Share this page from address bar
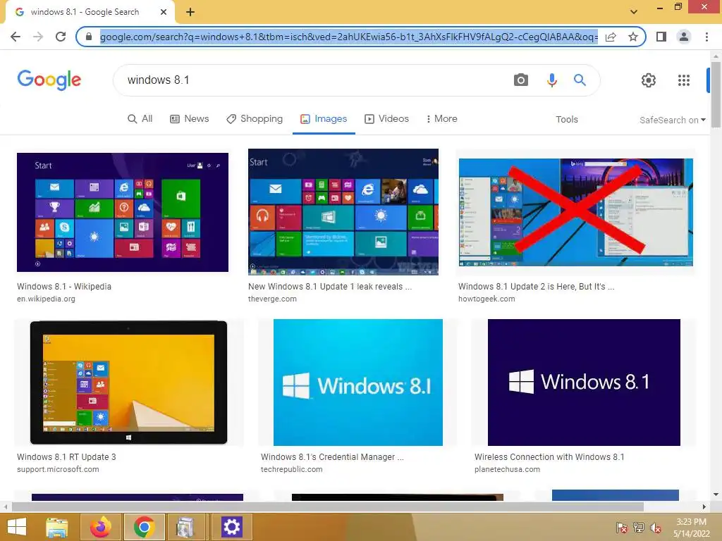The width and height of the screenshot is (722, 541). coord(611,37)
